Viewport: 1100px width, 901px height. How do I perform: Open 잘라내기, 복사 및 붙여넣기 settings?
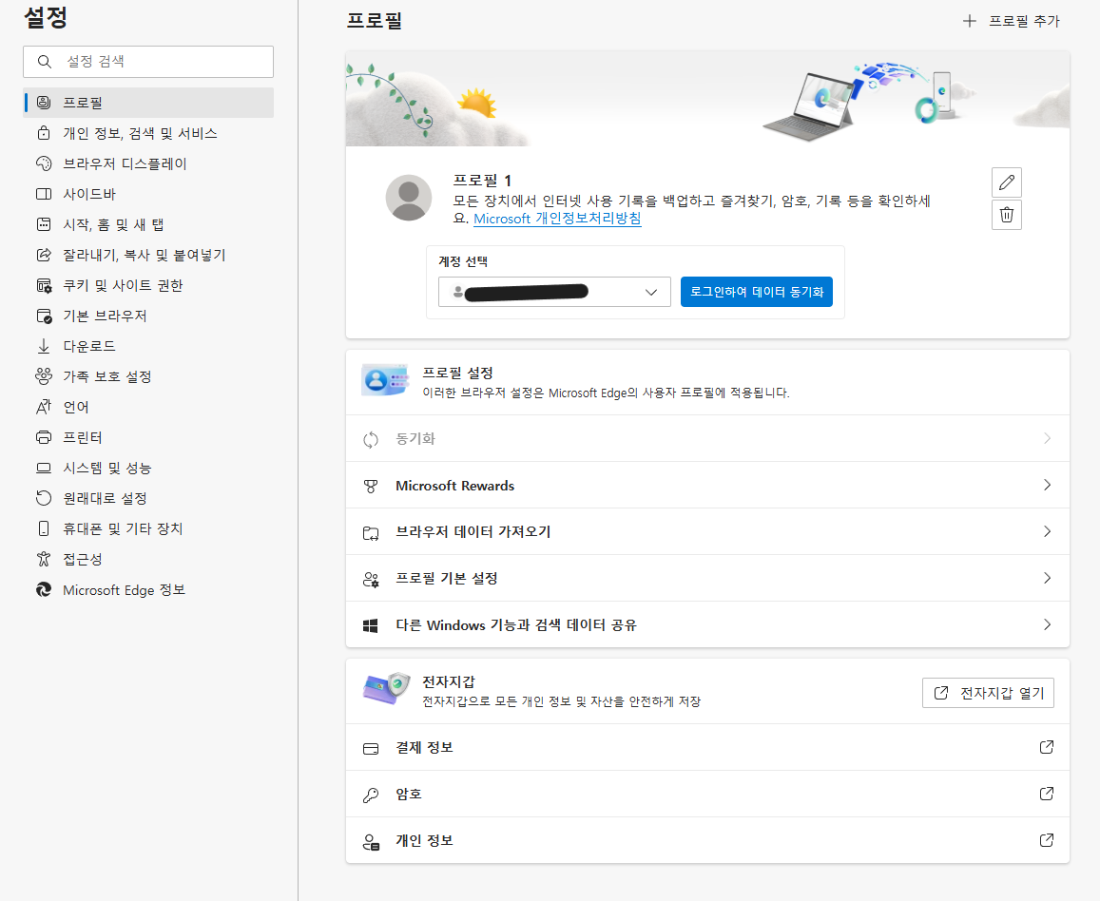click(148, 255)
